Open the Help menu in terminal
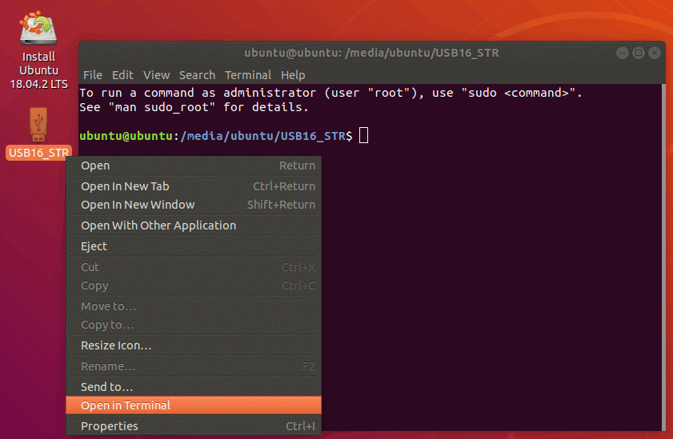The image size is (673, 439). click(x=293, y=75)
